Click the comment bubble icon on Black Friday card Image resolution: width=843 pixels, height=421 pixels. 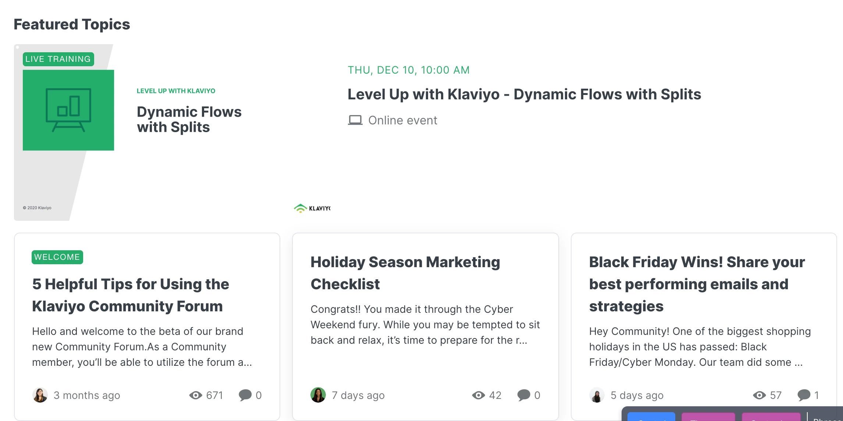(804, 395)
